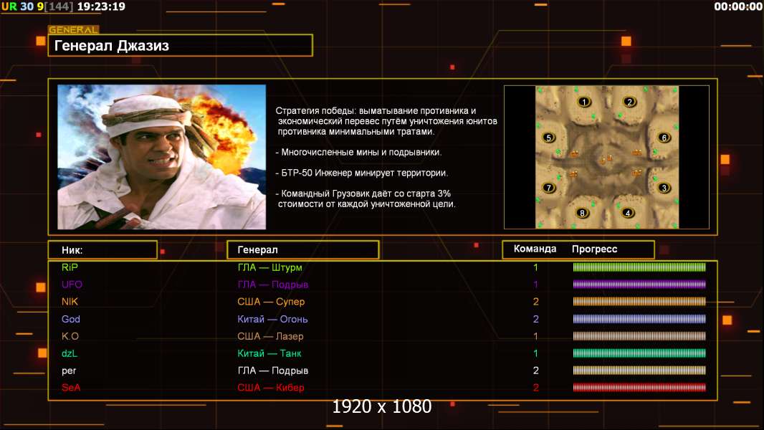This screenshot has width=764, height=430.
Task: Click team number 1 in UFO's row
Action: coord(535,285)
